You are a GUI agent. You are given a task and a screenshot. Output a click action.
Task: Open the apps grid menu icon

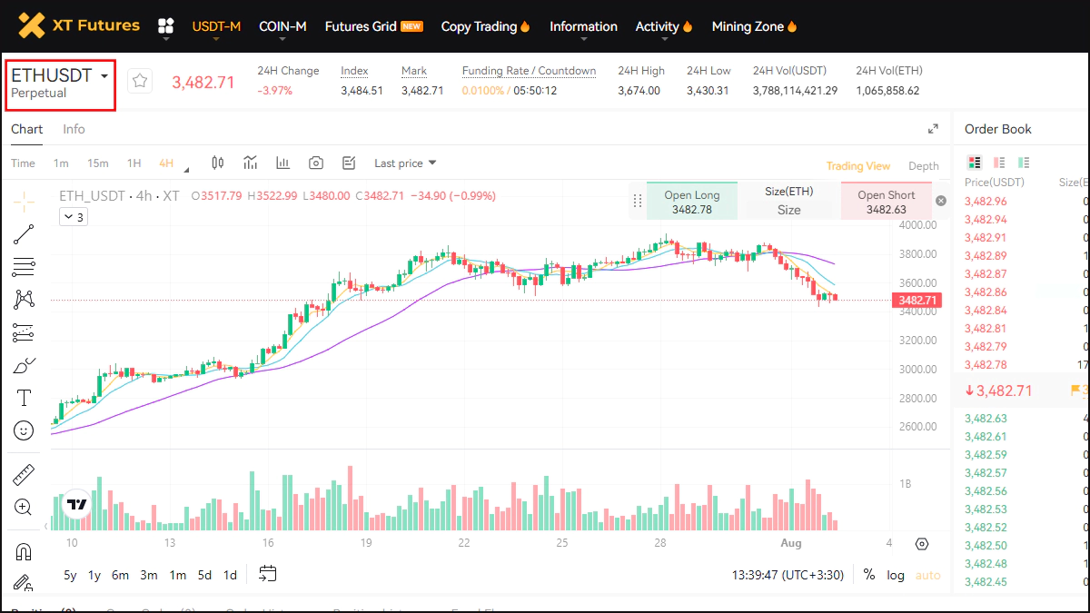(x=165, y=26)
